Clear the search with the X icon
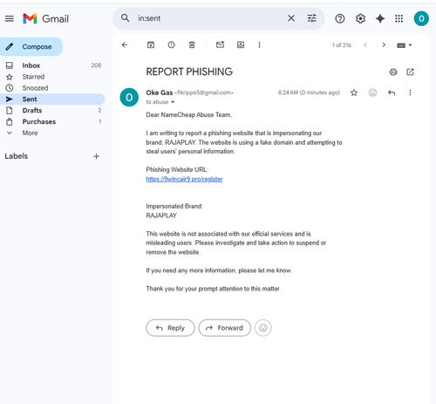436x404 pixels. (291, 18)
